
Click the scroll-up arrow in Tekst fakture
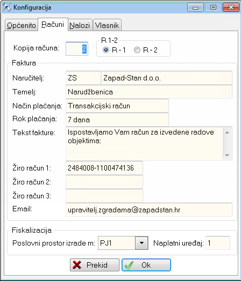pos(227,132)
